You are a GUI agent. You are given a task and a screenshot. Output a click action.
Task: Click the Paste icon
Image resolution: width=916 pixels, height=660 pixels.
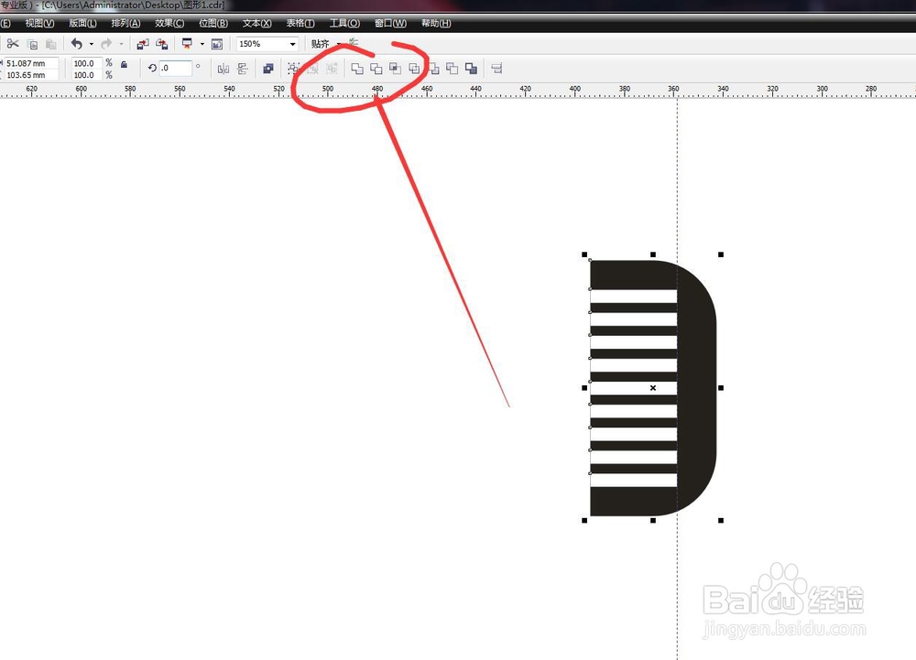point(50,44)
